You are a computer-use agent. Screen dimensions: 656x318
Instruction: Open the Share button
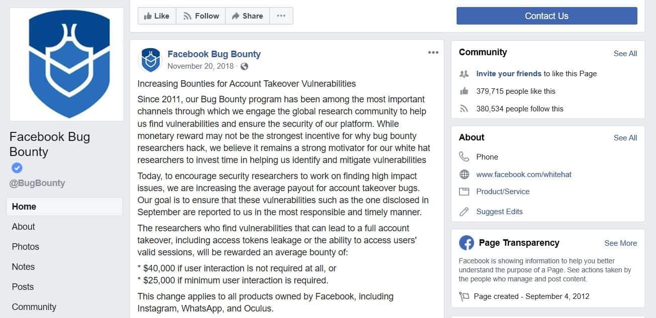coord(247,16)
